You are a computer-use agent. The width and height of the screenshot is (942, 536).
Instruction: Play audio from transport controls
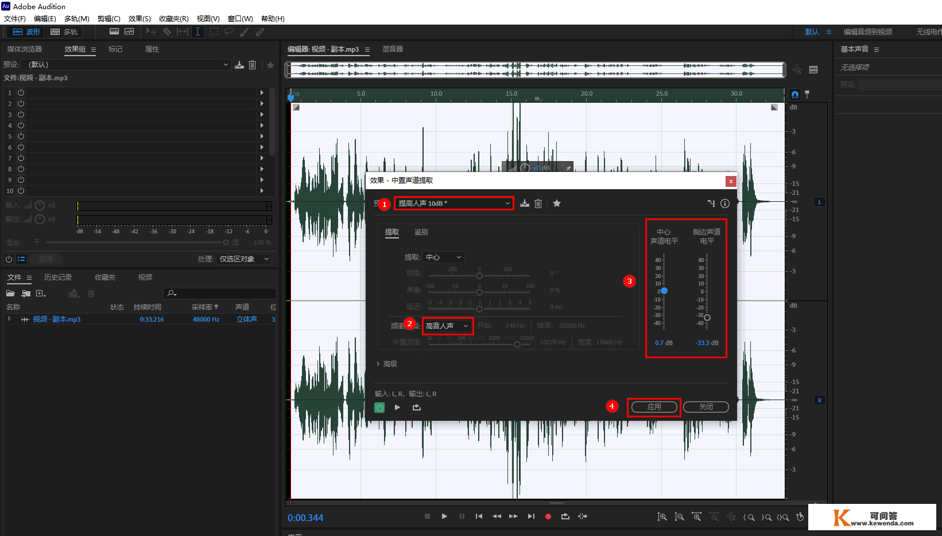point(444,517)
